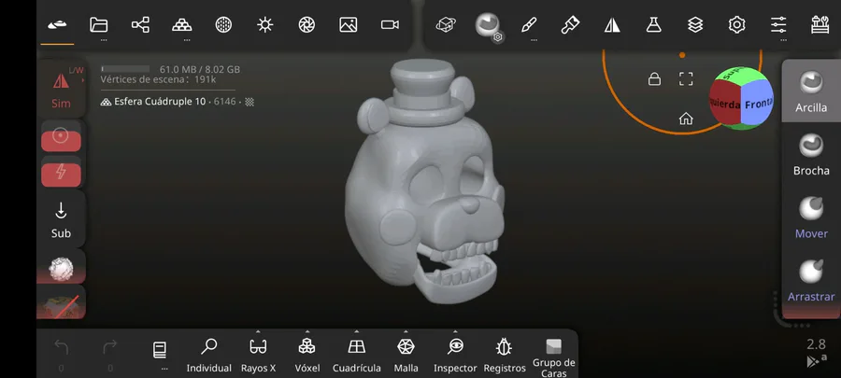The height and width of the screenshot is (378, 841).
Task: Open the Painting material sphere
Action: pyautogui.click(x=488, y=24)
